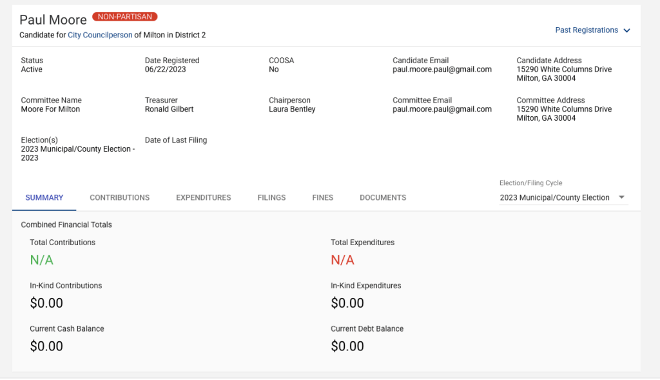This screenshot has width=660, height=380.
Task: Open the Documents tab
Action: point(383,197)
